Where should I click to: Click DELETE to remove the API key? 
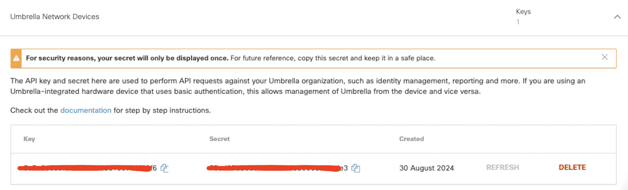pyautogui.click(x=572, y=167)
